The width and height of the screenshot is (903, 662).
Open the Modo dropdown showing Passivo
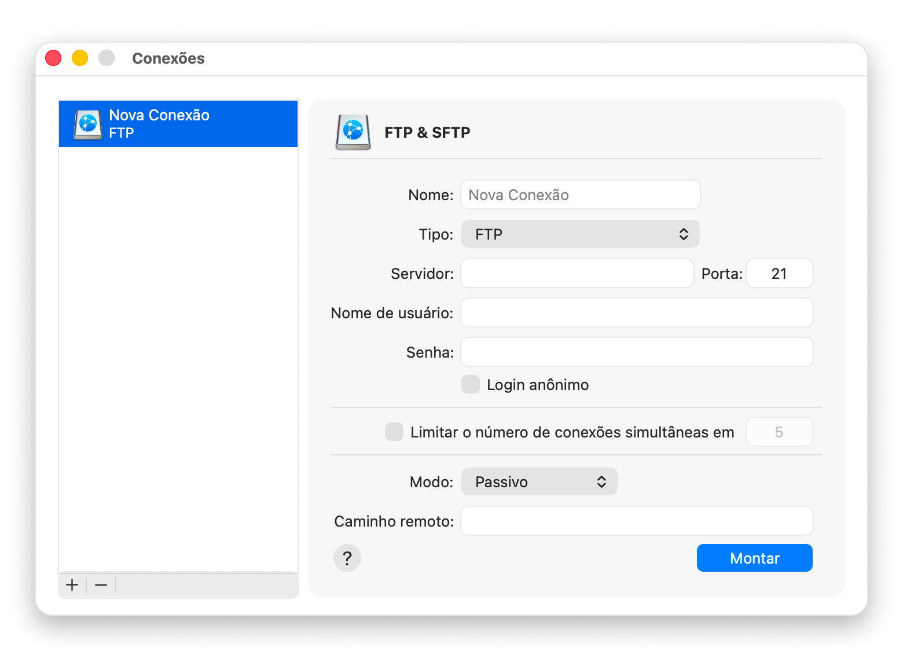(x=539, y=481)
